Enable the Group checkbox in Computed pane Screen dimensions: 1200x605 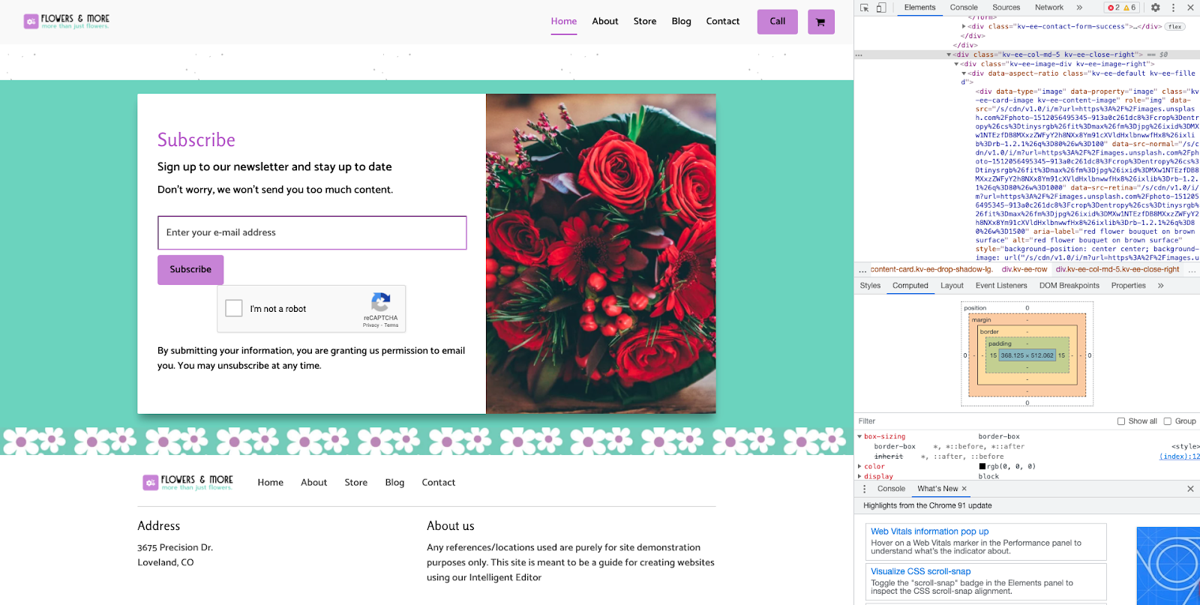click(x=1167, y=421)
